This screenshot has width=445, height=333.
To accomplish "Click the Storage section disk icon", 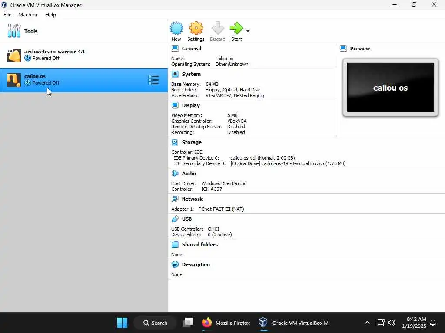I will [175, 142].
